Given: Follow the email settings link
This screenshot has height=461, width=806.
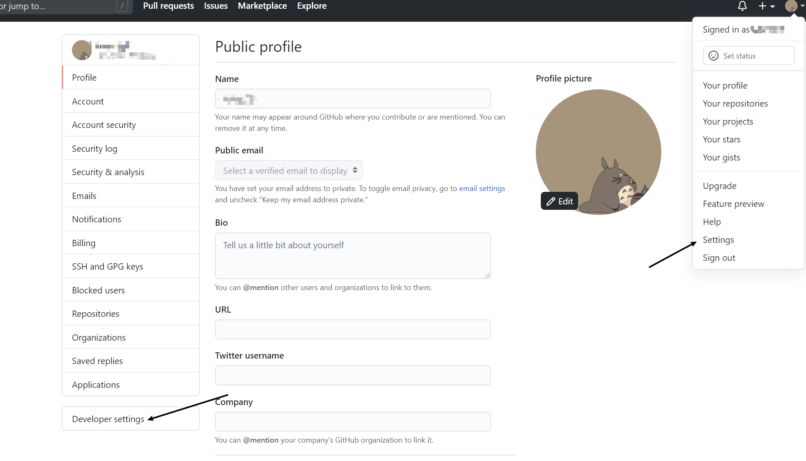Looking at the screenshot, I should [482, 188].
